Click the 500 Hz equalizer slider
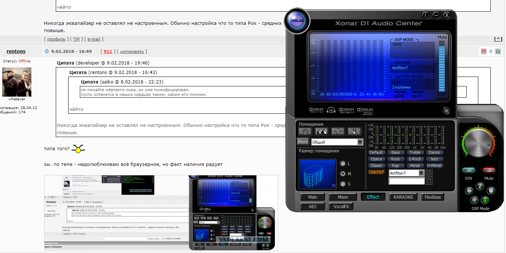Screen dimensions: 506x253 pyautogui.click(x=406, y=135)
